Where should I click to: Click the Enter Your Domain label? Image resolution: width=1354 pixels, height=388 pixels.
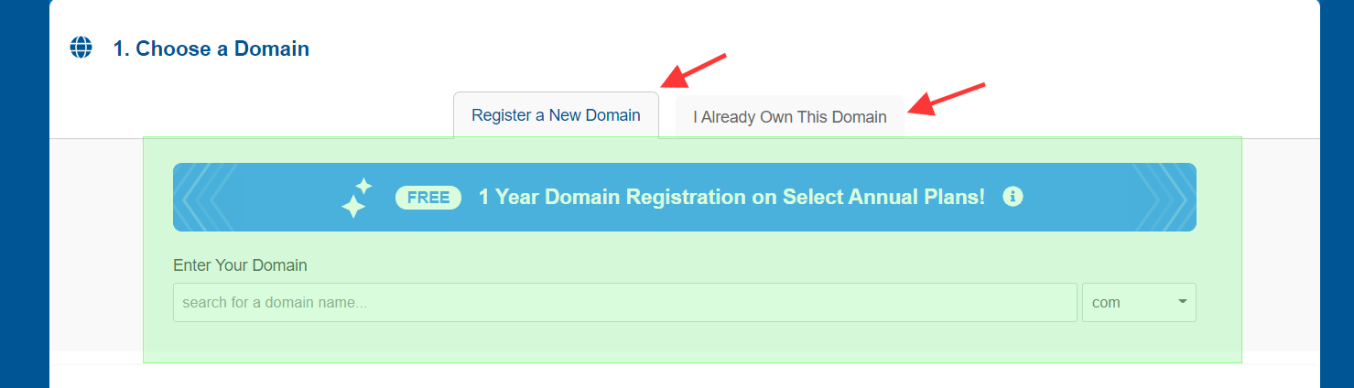pyautogui.click(x=240, y=265)
